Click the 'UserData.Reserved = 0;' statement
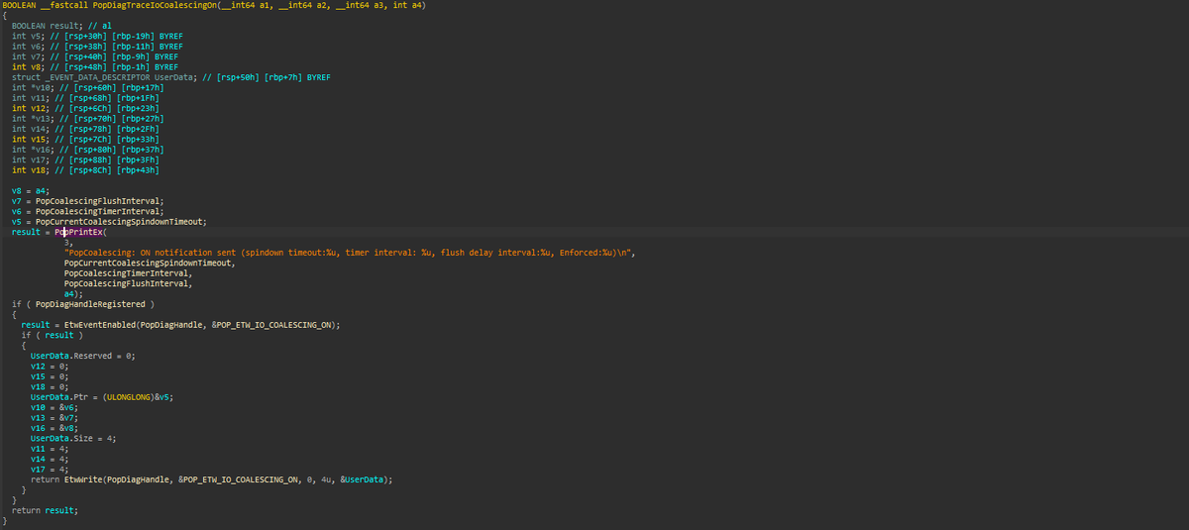Screen dimensions: 1189x530 point(82,354)
